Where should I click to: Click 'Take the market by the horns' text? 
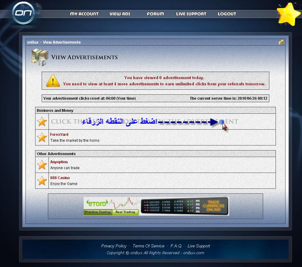[x=75, y=141]
